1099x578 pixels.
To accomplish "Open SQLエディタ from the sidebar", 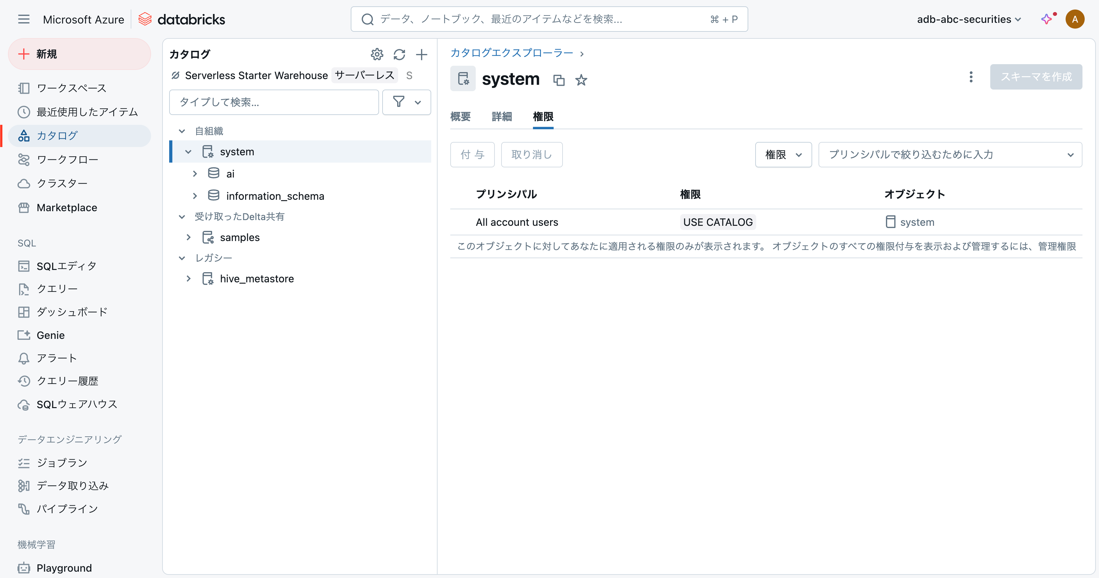I will click(66, 266).
